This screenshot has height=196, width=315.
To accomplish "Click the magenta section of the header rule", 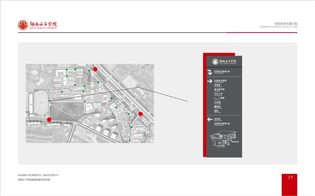I will (x=262, y=32).
